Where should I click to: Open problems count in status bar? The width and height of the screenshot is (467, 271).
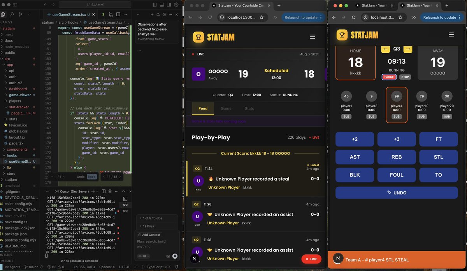click(55, 267)
